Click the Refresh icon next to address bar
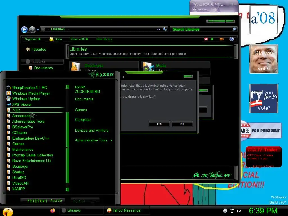This screenshot has height=216, width=288. pos(165,29)
